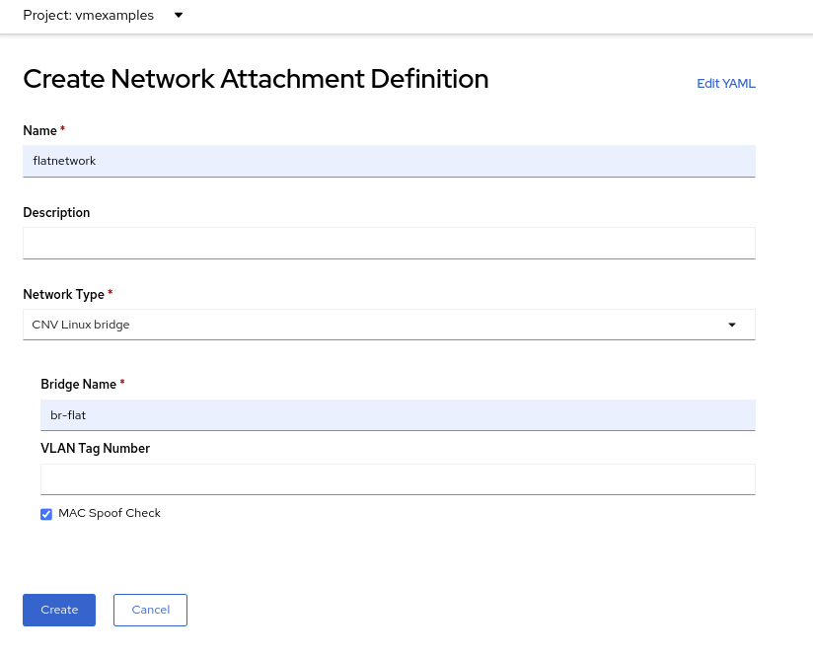
Task: Click the Create Network Attachment Definition heading
Action: coord(256,79)
